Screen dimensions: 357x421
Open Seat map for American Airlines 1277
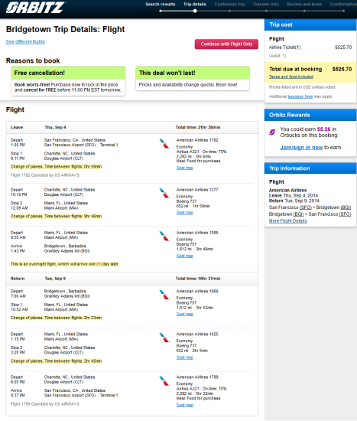click(x=185, y=213)
